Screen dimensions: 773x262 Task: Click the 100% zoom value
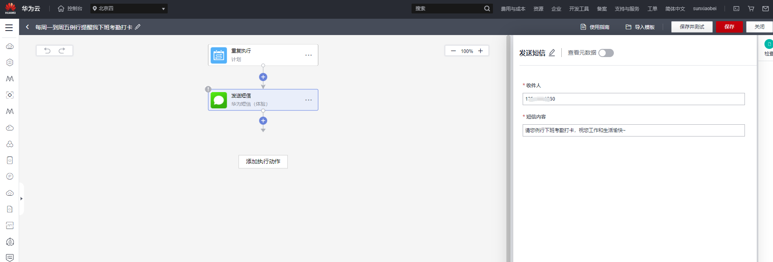point(467,51)
